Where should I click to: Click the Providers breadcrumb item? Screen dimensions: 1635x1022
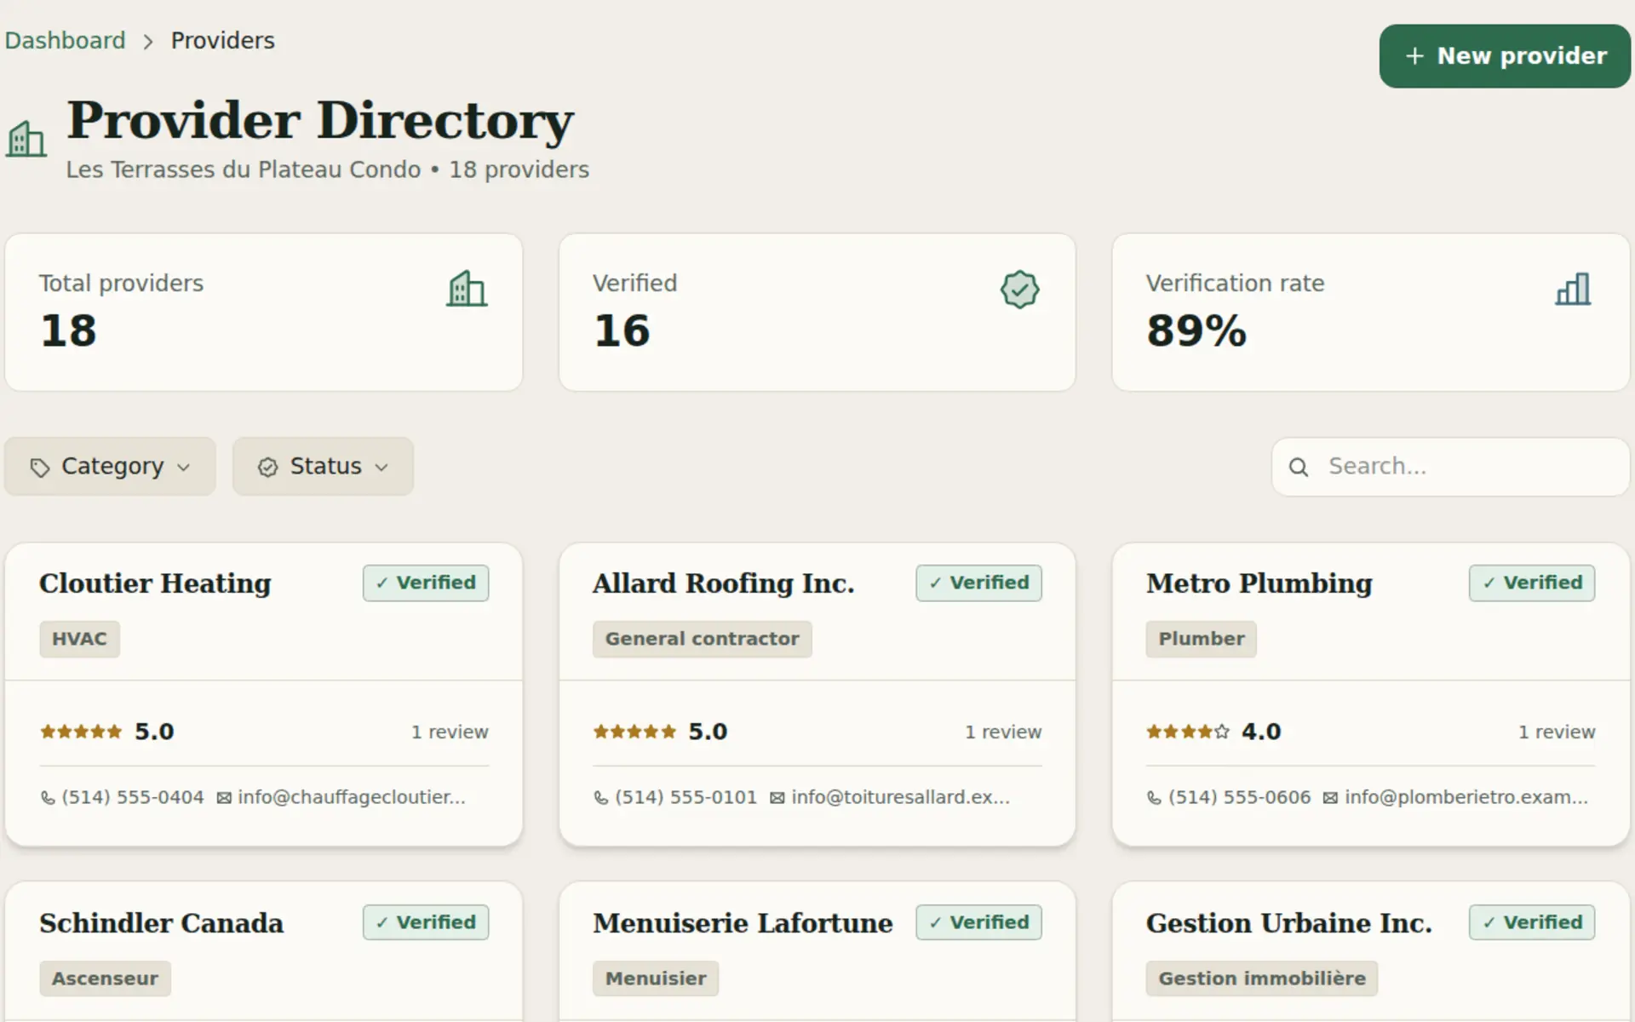coord(223,41)
